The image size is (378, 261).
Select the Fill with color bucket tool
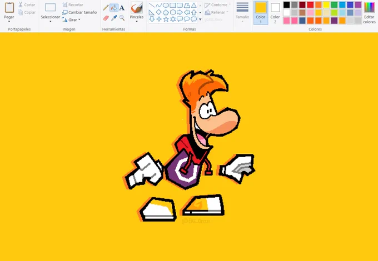(114, 8)
